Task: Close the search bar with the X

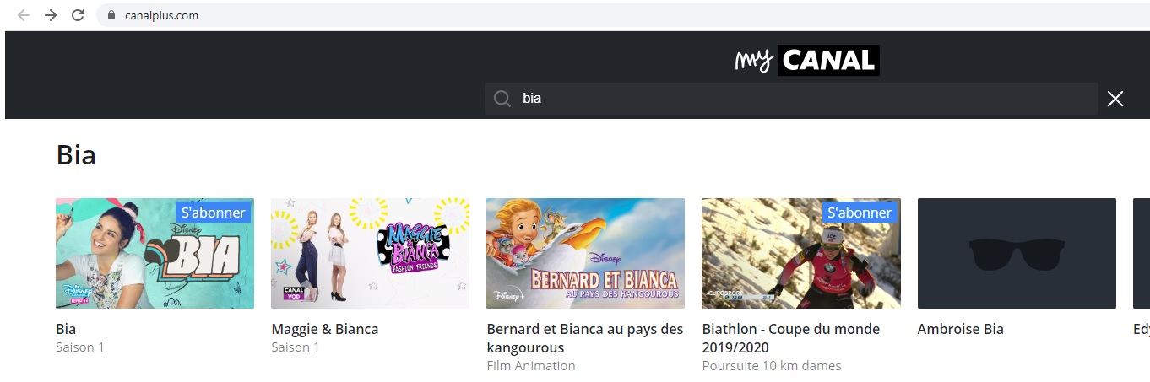Action: click(x=1115, y=99)
